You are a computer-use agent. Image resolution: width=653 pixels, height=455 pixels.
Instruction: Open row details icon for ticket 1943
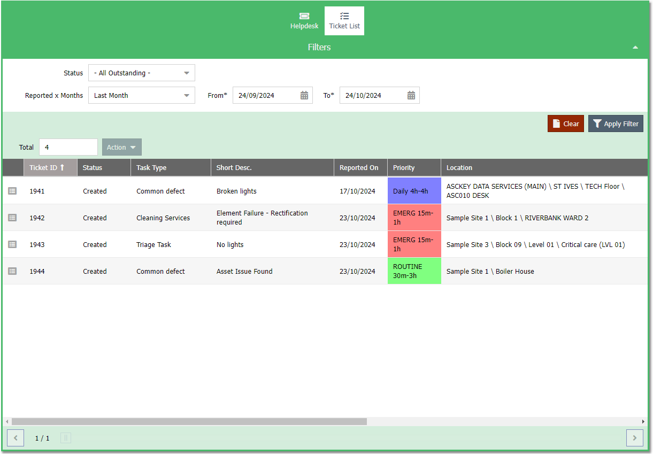click(x=12, y=244)
